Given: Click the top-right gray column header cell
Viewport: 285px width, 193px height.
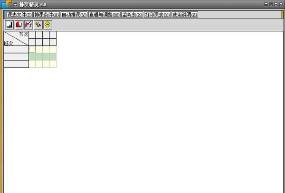Looking at the screenshot, I should tap(53, 35).
